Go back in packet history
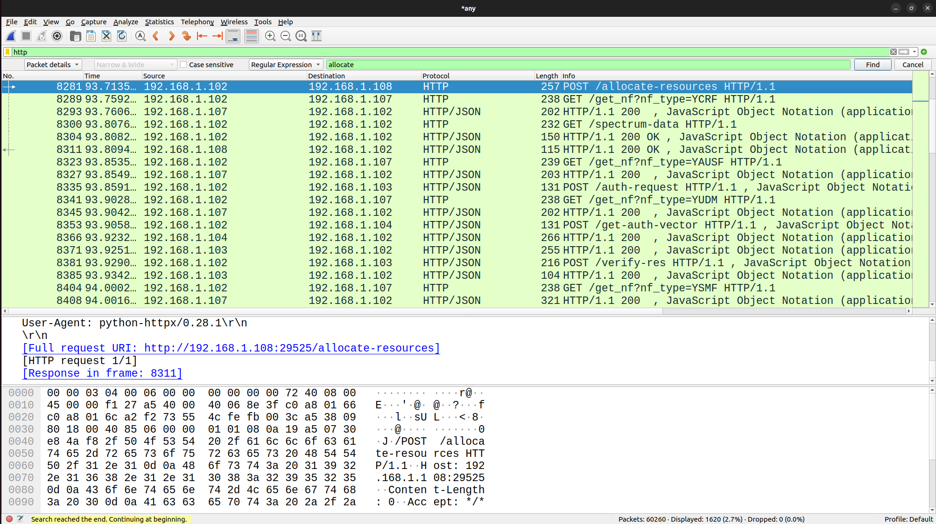The height and width of the screenshot is (524, 936). click(x=156, y=36)
